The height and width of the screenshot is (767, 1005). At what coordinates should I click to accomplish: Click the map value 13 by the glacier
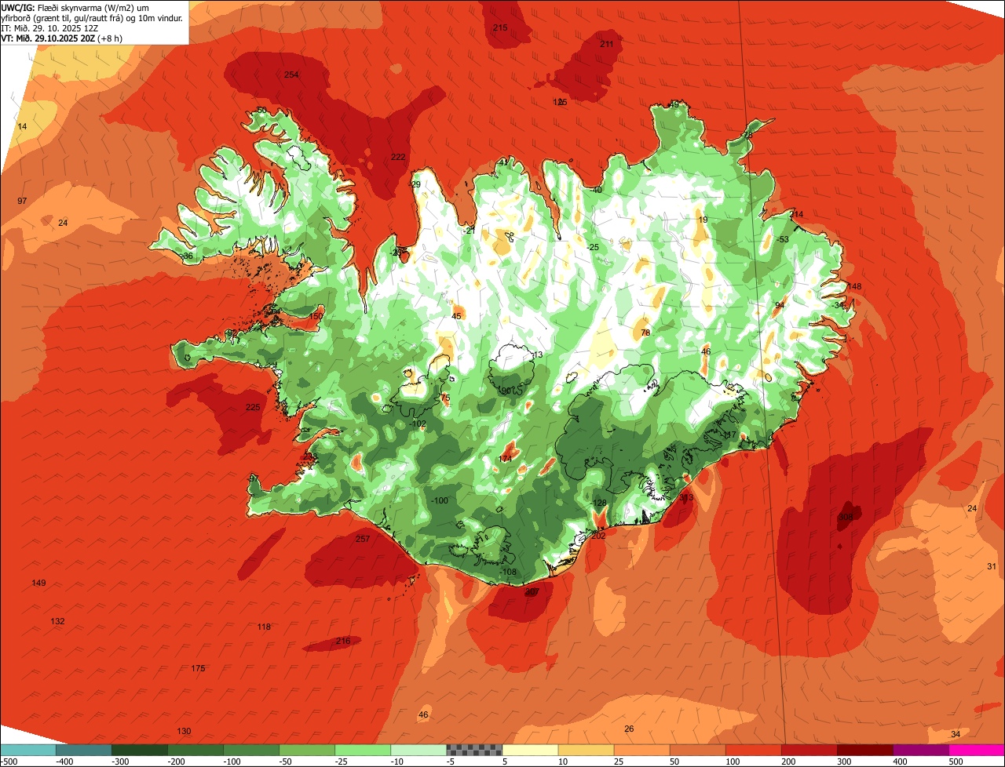coord(538,355)
